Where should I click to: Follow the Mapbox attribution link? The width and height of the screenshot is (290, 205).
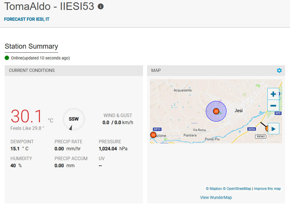[x=214, y=189]
